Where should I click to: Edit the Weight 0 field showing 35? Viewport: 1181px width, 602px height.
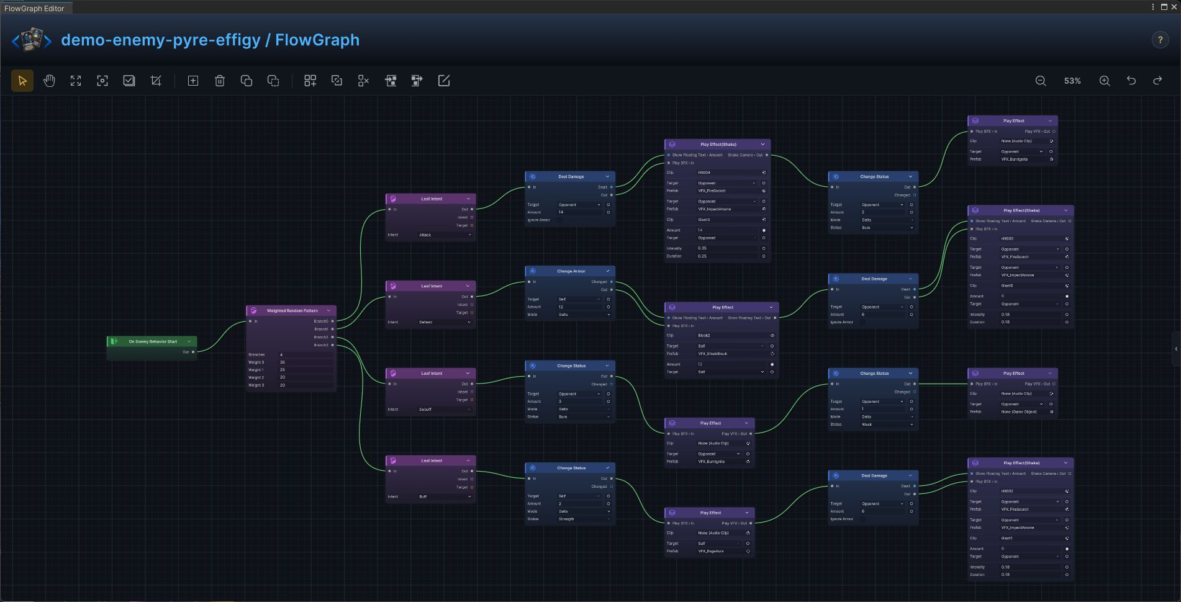[305, 362]
